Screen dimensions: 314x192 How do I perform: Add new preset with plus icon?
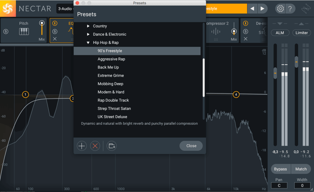(x=82, y=146)
